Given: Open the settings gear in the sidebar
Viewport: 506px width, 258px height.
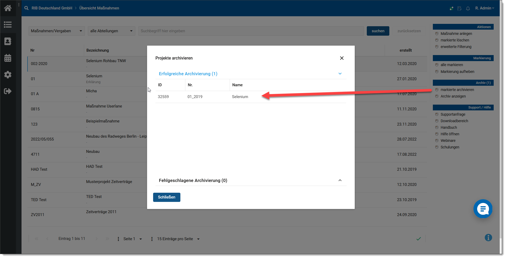Looking at the screenshot, I should (8, 75).
